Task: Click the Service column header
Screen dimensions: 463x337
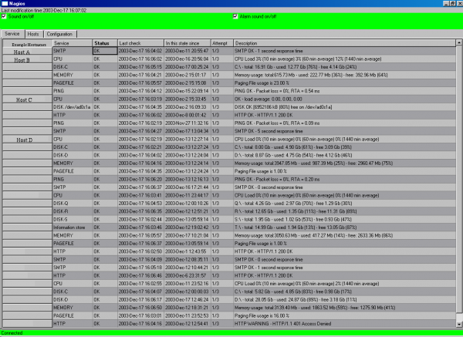Action: point(72,43)
